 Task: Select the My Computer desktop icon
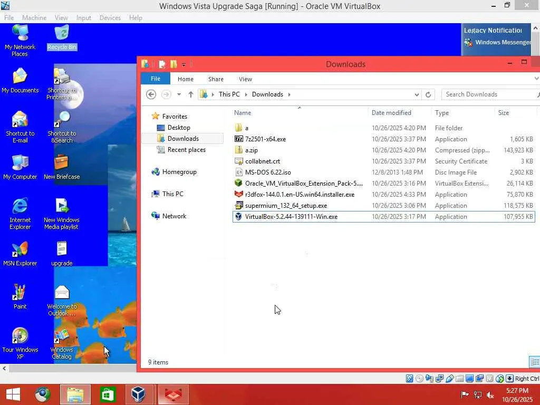[x=20, y=167]
